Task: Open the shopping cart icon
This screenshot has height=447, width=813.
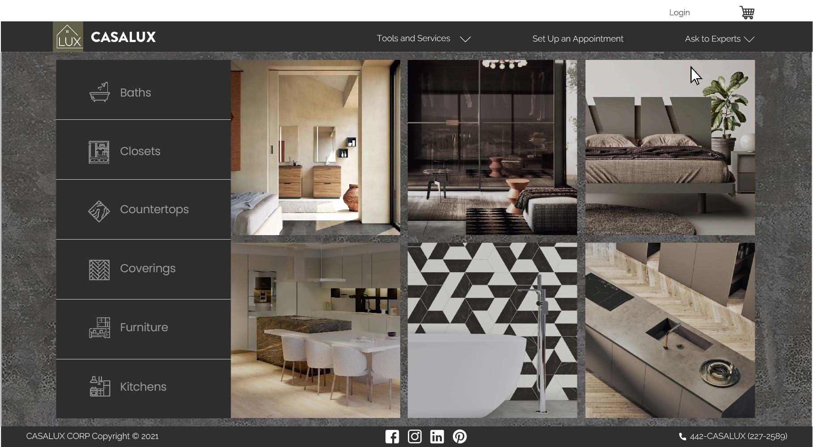Action: 746,13
